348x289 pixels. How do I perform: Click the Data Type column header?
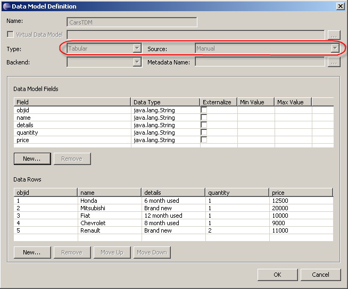pos(165,102)
